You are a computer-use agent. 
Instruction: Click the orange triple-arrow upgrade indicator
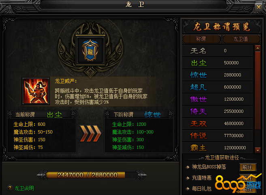[x=90, y=134]
